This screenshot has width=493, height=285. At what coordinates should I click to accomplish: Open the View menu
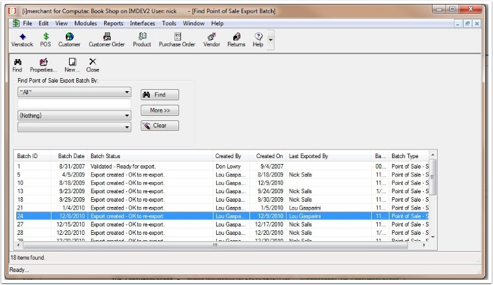click(61, 23)
